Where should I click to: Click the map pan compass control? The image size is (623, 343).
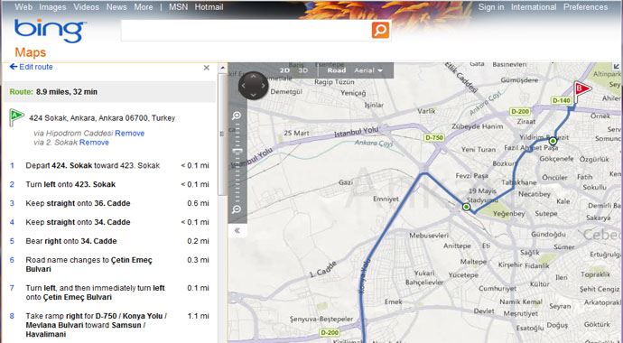click(253, 86)
